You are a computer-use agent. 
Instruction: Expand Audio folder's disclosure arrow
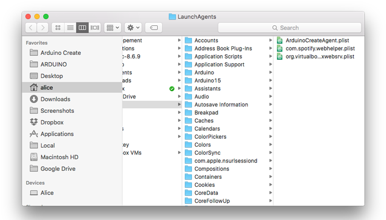[x=271, y=97]
